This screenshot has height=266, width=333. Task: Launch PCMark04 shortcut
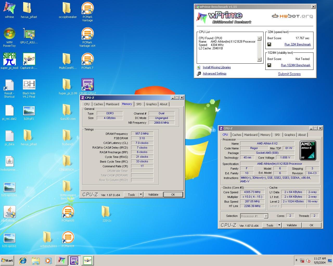pyautogui.click(x=68, y=239)
